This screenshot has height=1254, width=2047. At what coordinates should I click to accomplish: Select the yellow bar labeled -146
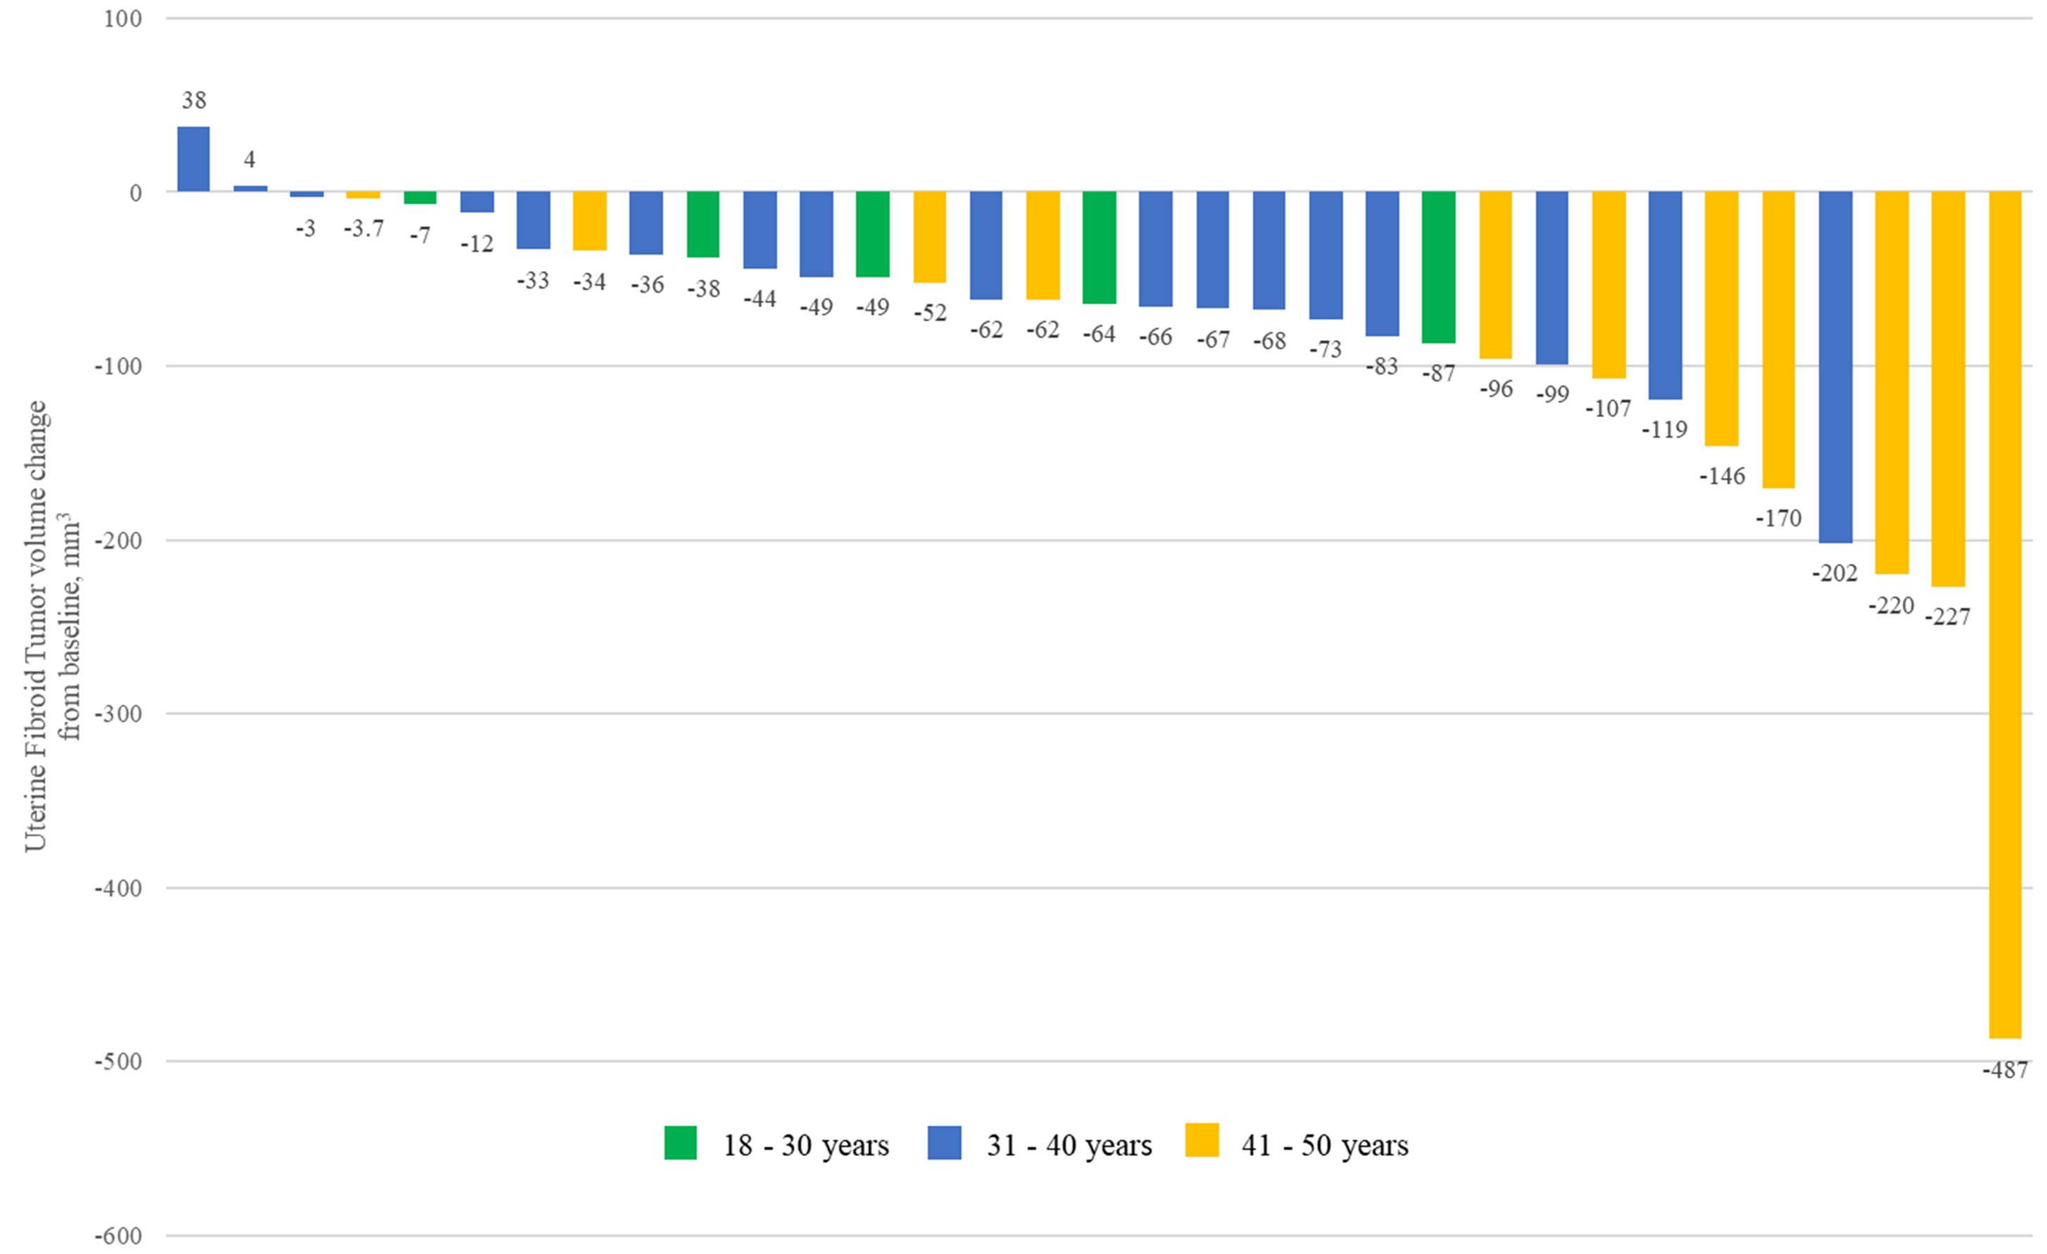(x=1721, y=319)
